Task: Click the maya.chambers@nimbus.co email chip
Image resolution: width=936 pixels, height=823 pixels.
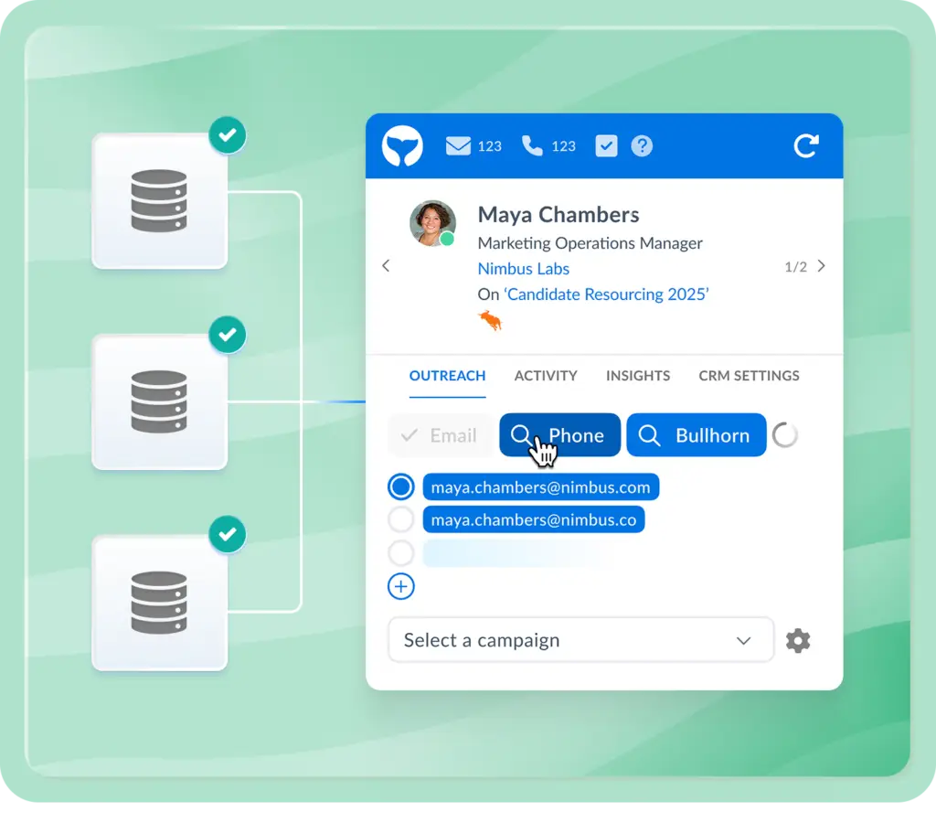Action: [x=534, y=519]
